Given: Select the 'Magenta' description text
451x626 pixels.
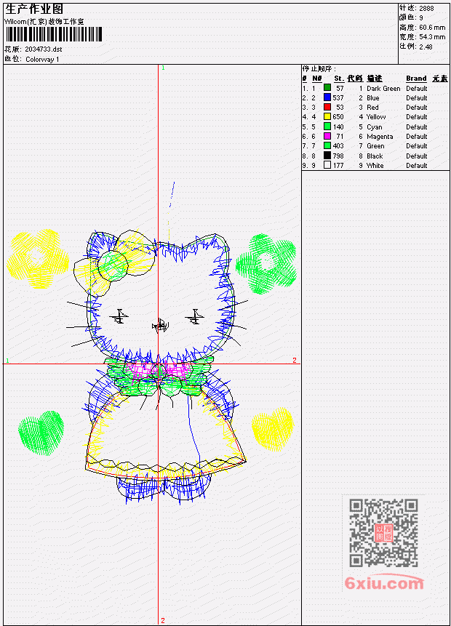Looking at the screenshot, I should pos(380,137).
